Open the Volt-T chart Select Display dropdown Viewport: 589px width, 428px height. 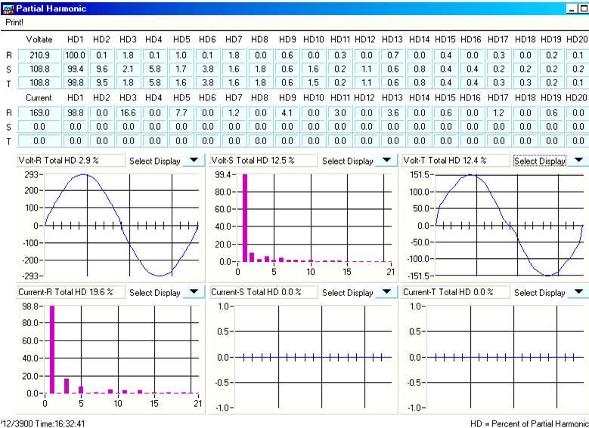click(579, 161)
